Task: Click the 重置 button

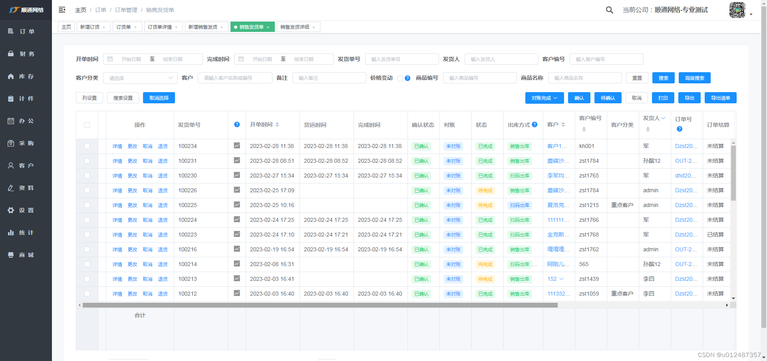Action: (x=637, y=78)
